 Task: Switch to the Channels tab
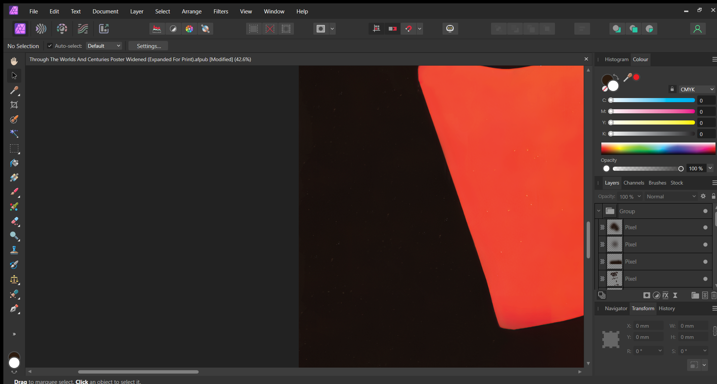pyautogui.click(x=634, y=183)
